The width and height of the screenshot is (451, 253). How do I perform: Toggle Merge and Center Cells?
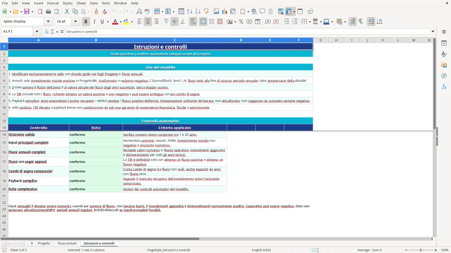(203, 22)
